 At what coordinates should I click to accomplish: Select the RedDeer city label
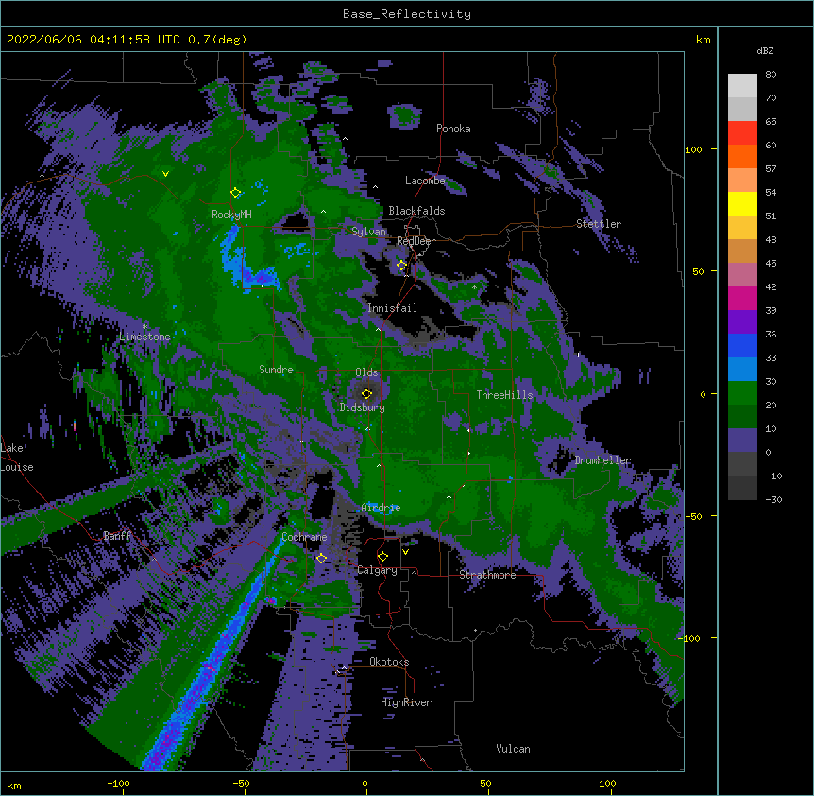tap(415, 241)
